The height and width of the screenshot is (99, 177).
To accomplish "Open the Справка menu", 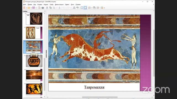I will pyautogui.click(x=78, y=5).
